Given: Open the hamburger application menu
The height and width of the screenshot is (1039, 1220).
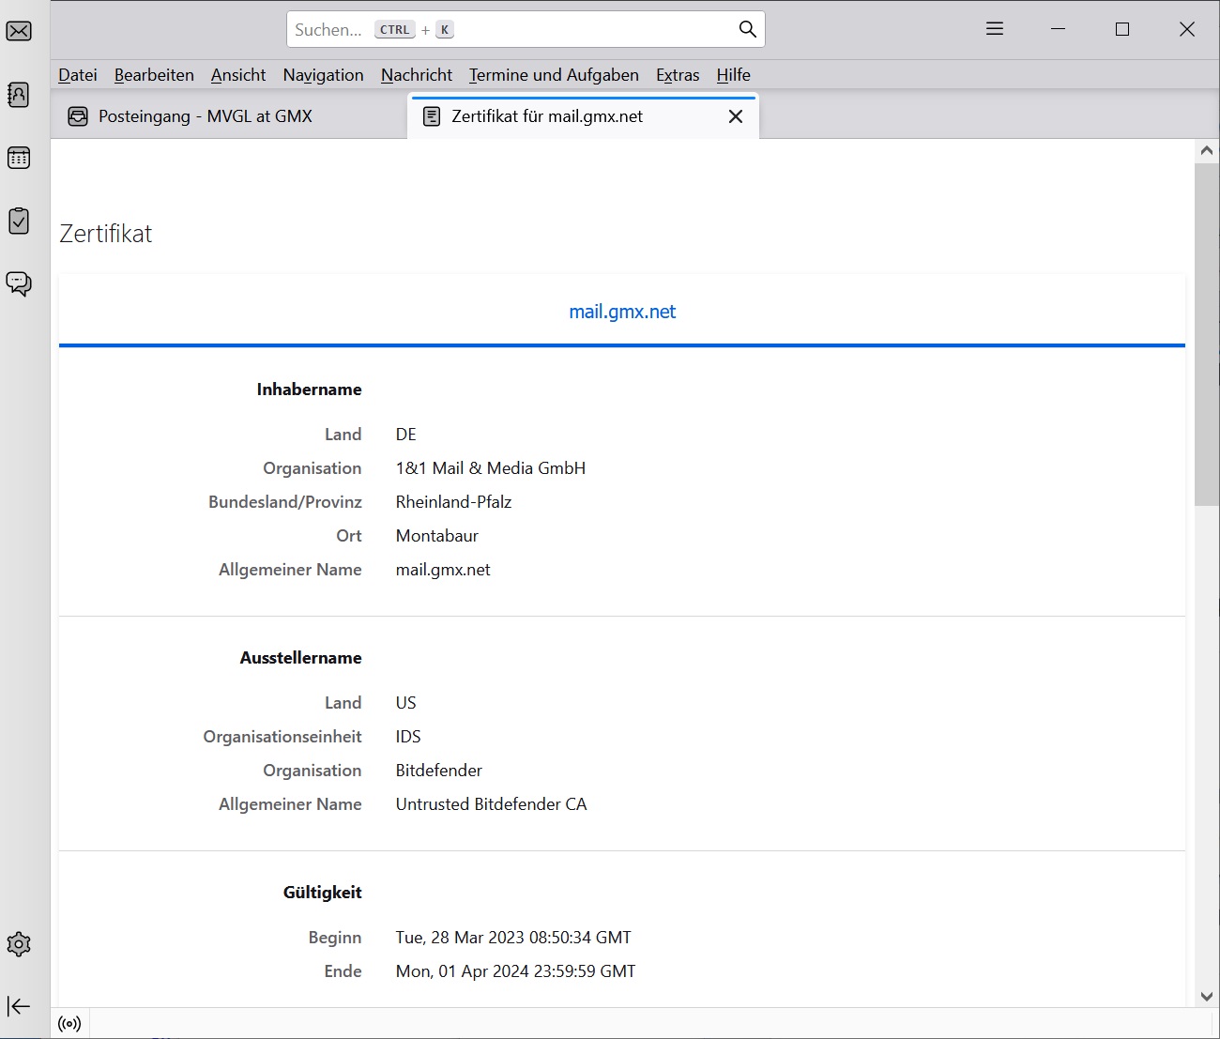Looking at the screenshot, I should click(x=995, y=29).
